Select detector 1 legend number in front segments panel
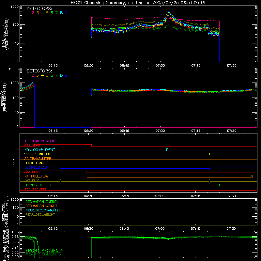The image size is (261, 261). pos(28,13)
